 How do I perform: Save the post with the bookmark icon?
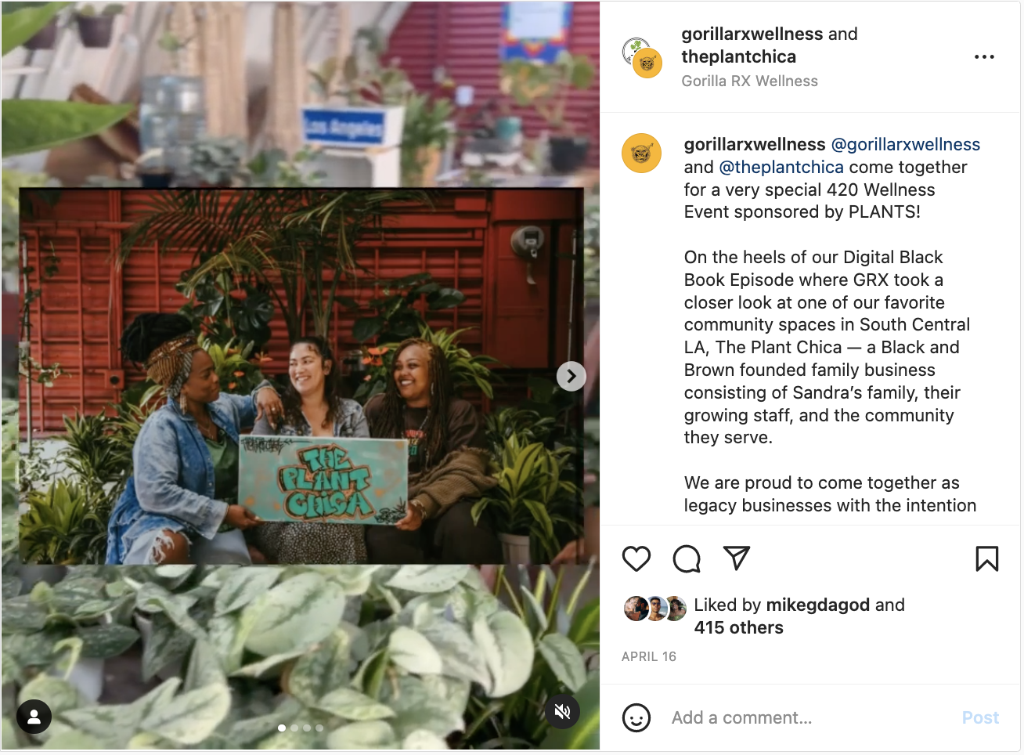tap(987, 558)
